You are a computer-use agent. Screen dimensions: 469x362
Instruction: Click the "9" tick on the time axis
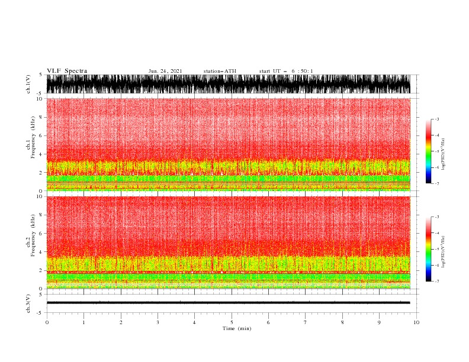(379, 322)
